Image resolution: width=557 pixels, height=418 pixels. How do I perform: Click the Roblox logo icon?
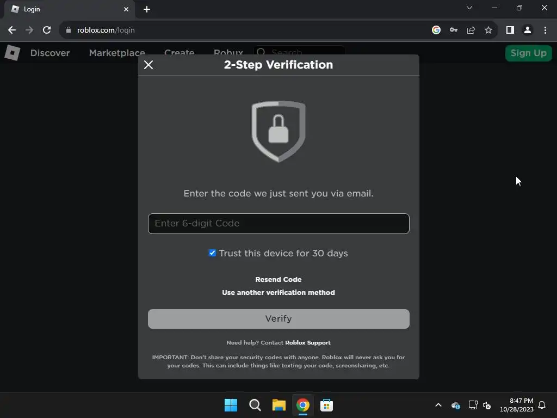click(x=13, y=53)
